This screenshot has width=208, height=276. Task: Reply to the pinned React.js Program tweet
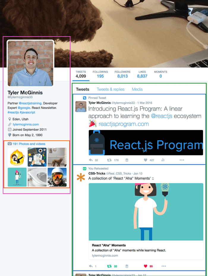91,160
